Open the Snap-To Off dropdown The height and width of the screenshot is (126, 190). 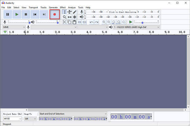30,119
